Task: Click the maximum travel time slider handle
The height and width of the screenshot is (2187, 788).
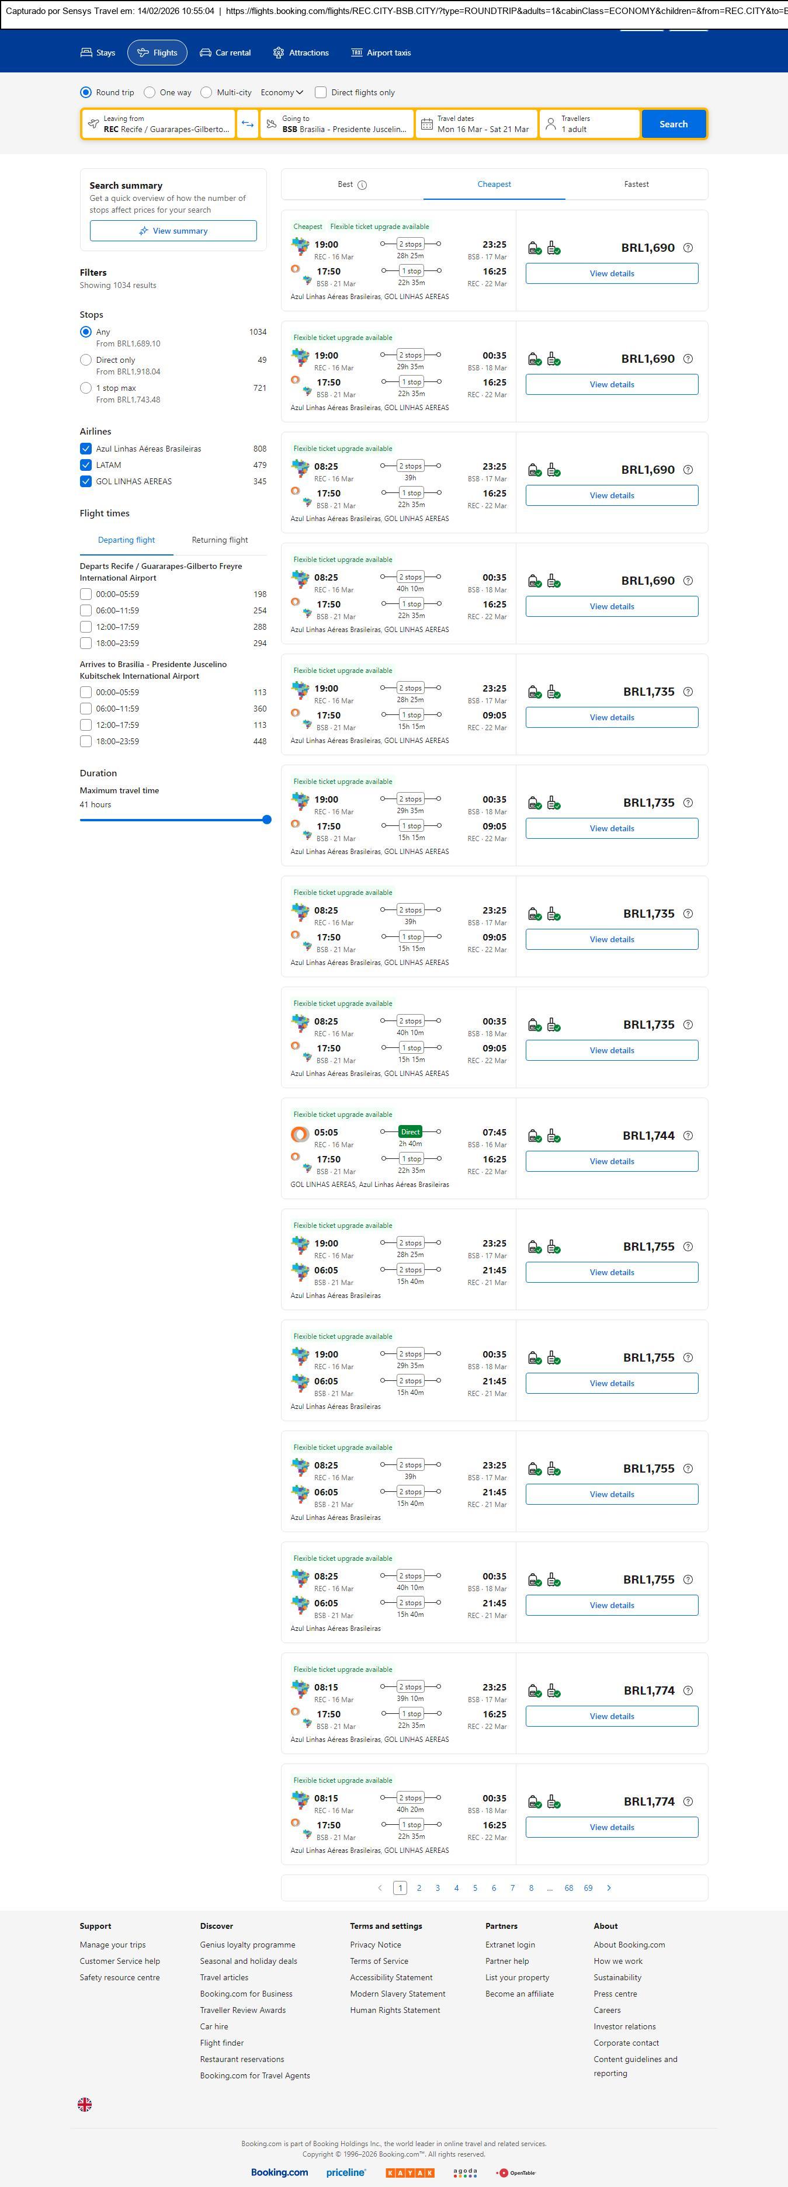Action: click(x=266, y=820)
